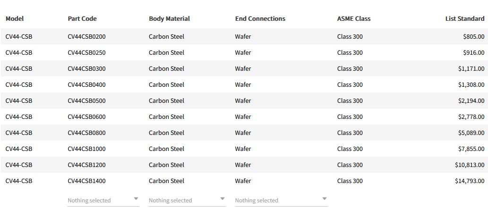
Task: Click the Body Material dropdown arrow
Action: (x=223, y=199)
